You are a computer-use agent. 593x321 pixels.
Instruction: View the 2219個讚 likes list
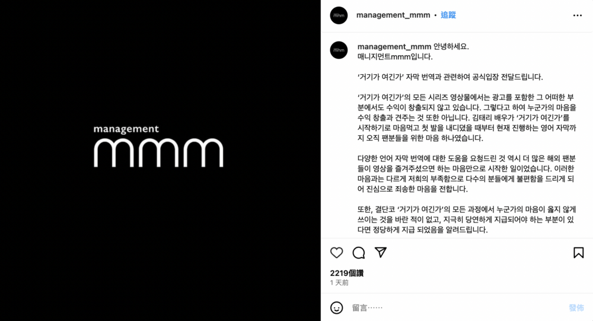click(346, 273)
